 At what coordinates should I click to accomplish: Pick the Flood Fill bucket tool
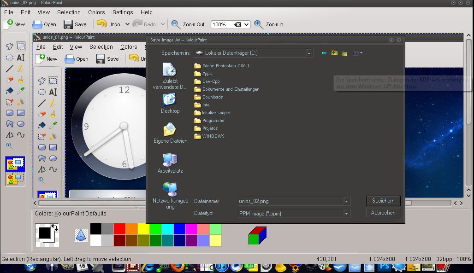pyautogui.click(x=9, y=91)
